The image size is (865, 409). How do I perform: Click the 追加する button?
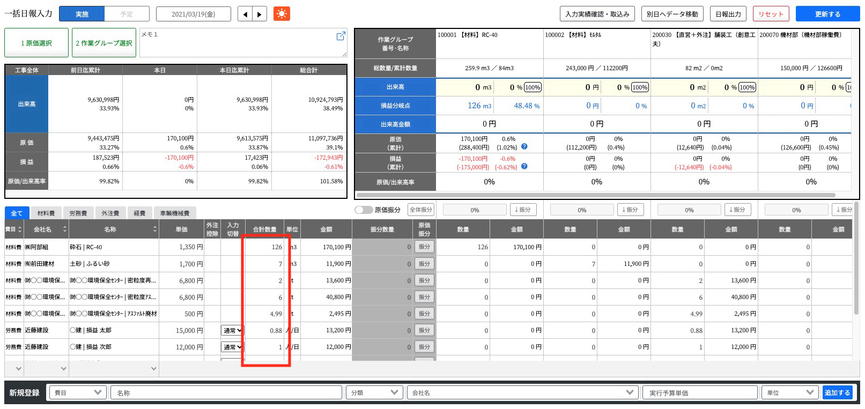tap(837, 393)
